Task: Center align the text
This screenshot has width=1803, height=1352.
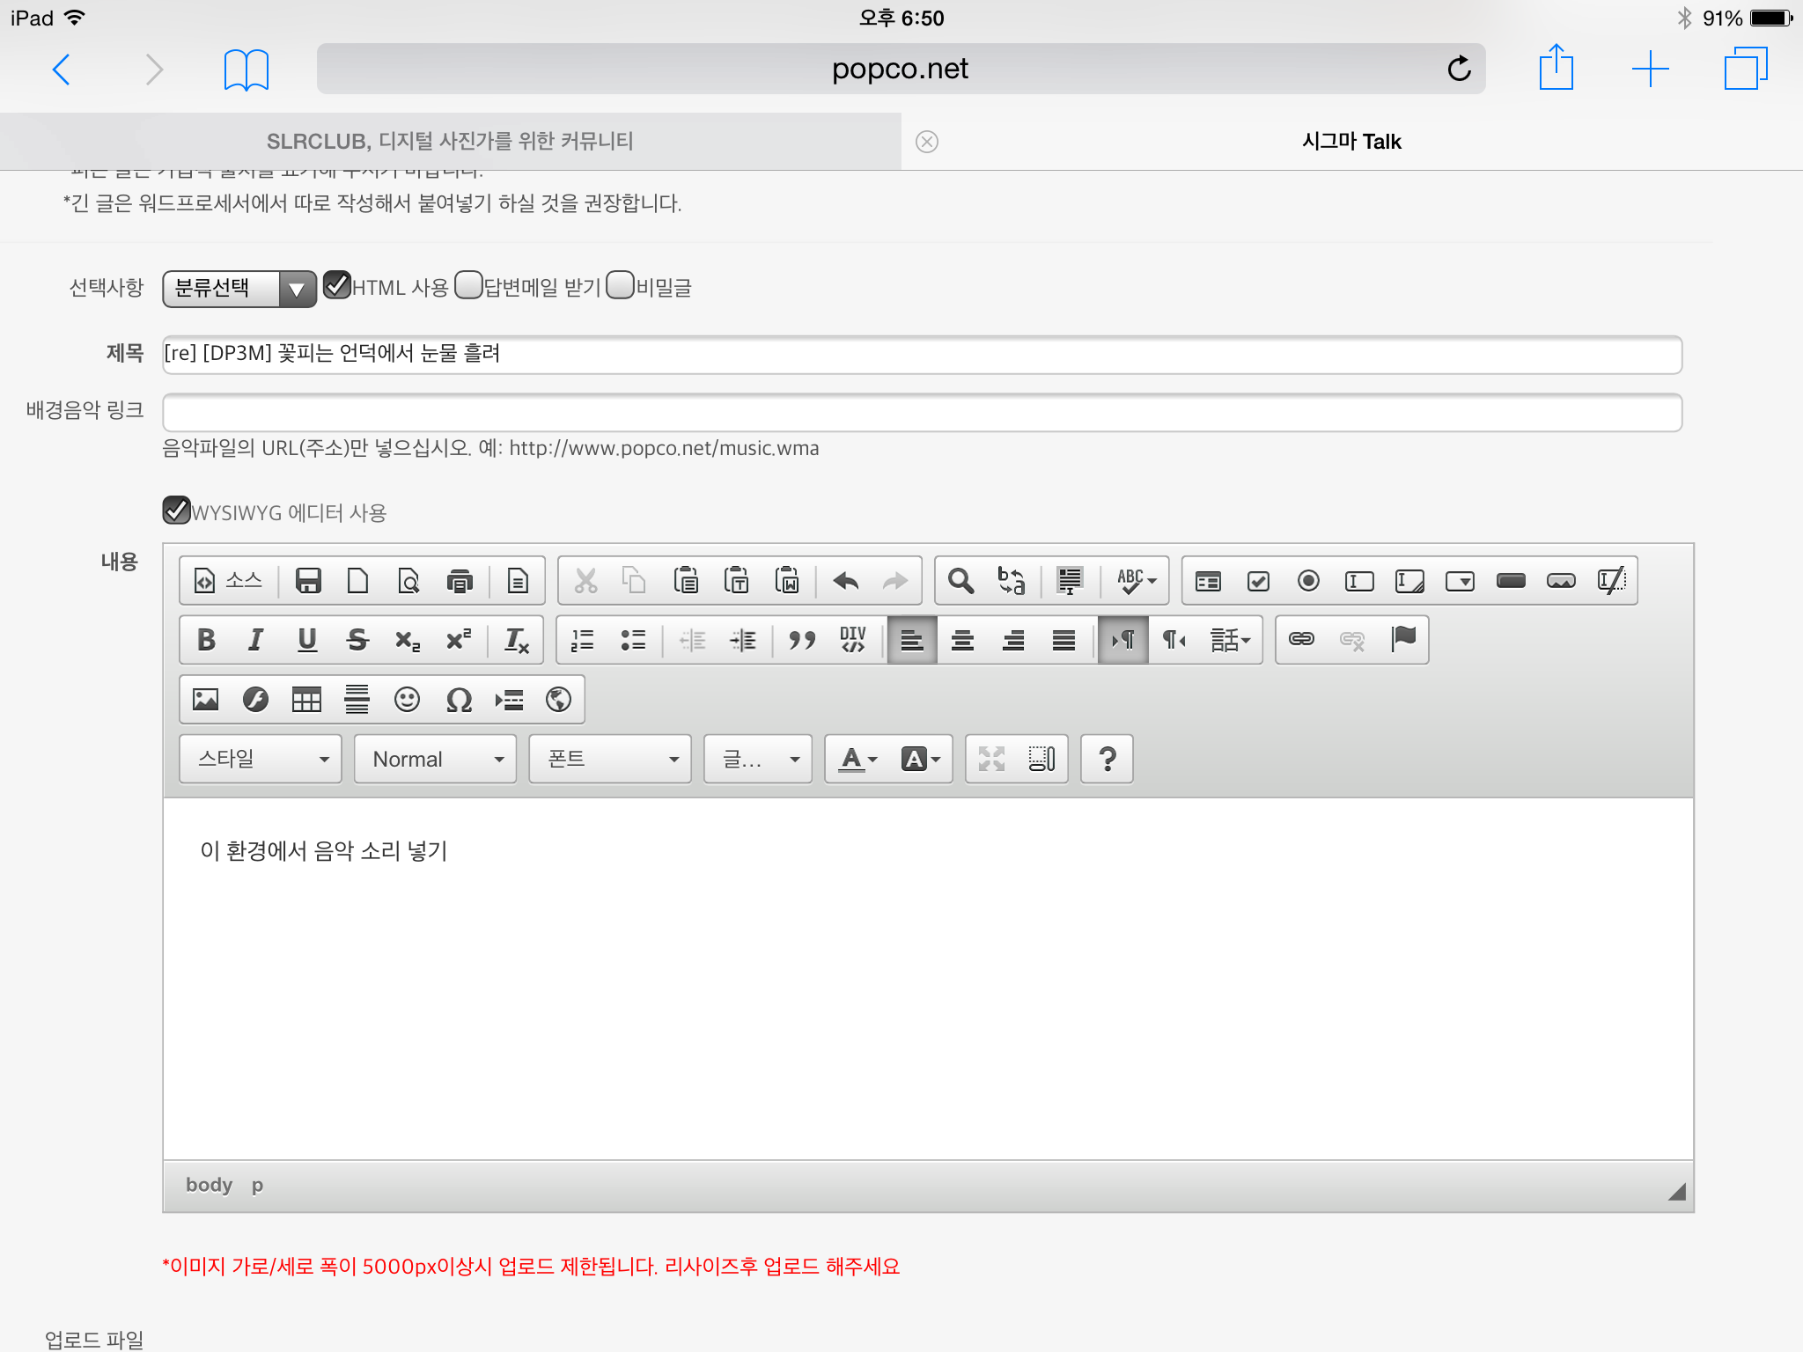Action: click(x=963, y=640)
